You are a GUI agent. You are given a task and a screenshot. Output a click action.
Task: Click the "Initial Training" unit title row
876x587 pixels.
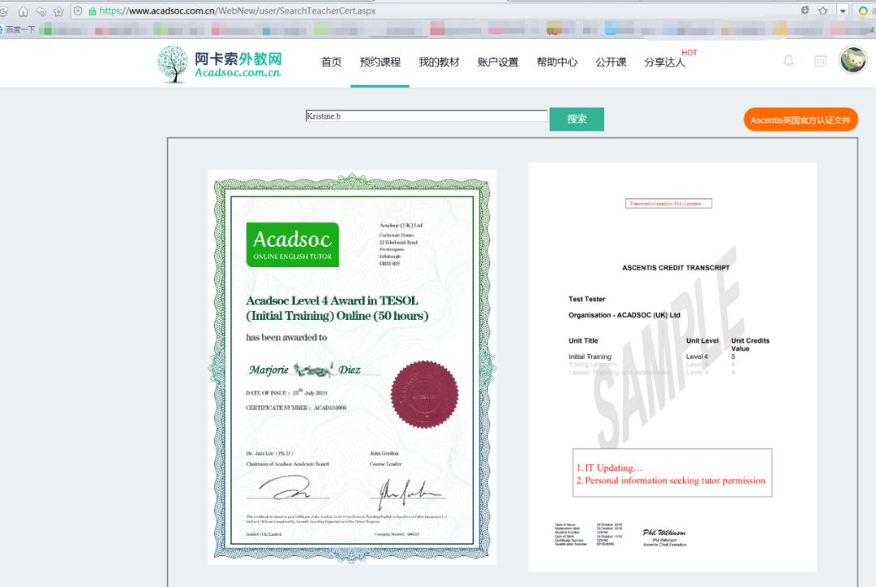pos(590,356)
